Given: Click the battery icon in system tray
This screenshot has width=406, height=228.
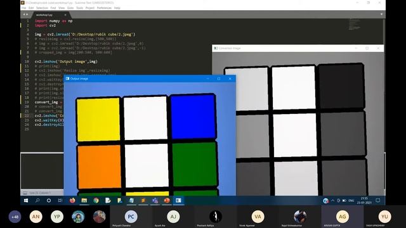Looking at the screenshot, I should pyautogui.click(x=344, y=200).
